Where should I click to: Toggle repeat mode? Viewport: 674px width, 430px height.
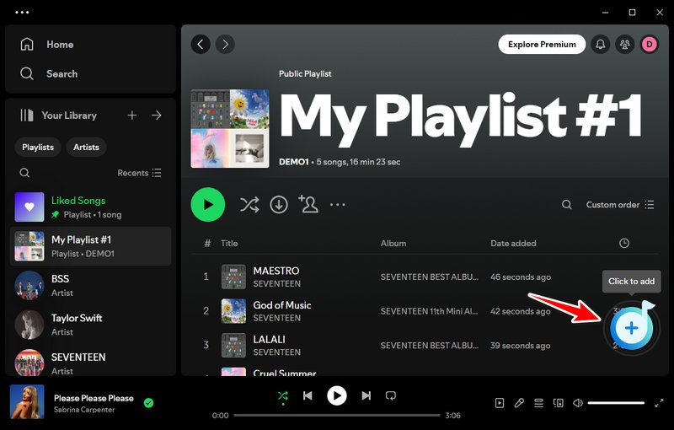tap(391, 395)
